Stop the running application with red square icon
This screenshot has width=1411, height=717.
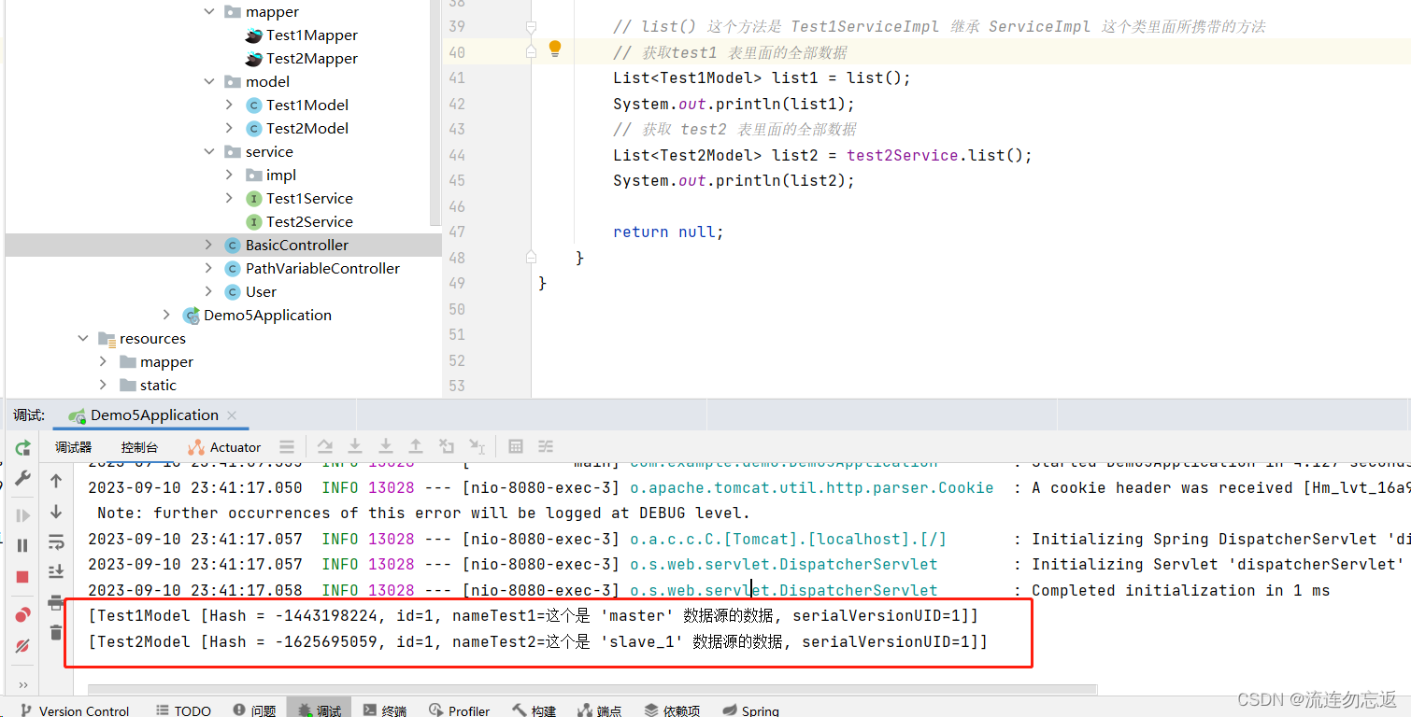click(x=22, y=576)
